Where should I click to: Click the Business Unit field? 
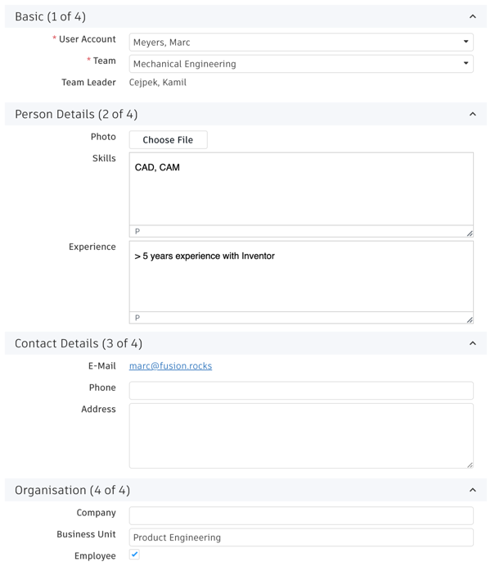click(301, 537)
